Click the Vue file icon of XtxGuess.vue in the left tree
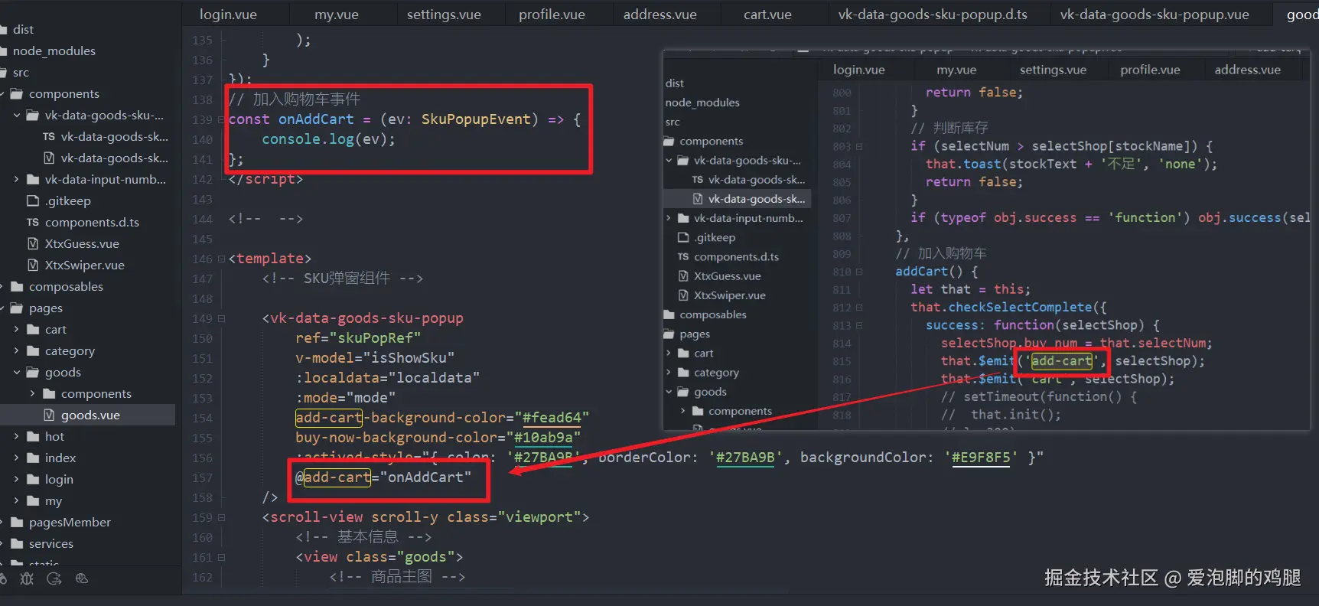The width and height of the screenshot is (1319, 606). point(33,243)
